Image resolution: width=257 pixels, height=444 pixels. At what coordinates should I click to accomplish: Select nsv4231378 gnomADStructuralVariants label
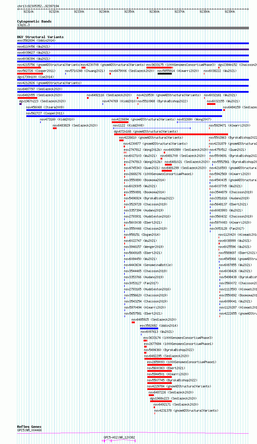(186, 410)
